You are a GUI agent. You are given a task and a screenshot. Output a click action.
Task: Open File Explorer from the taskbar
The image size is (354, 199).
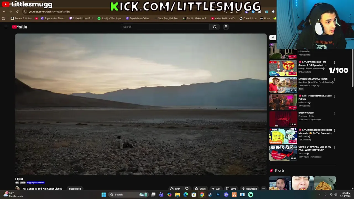pyautogui.click(x=178, y=195)
